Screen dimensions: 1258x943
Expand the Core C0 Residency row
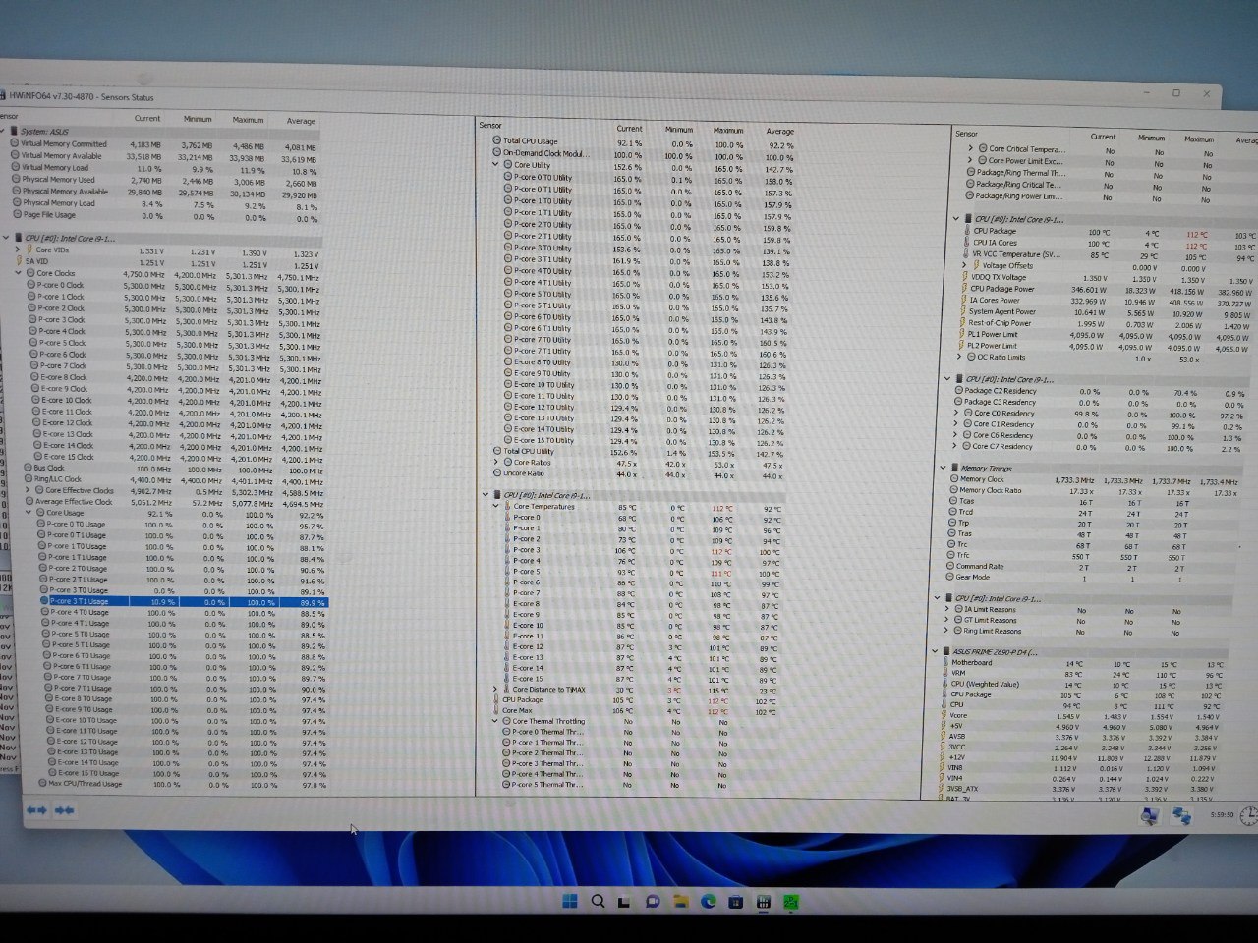955,414
